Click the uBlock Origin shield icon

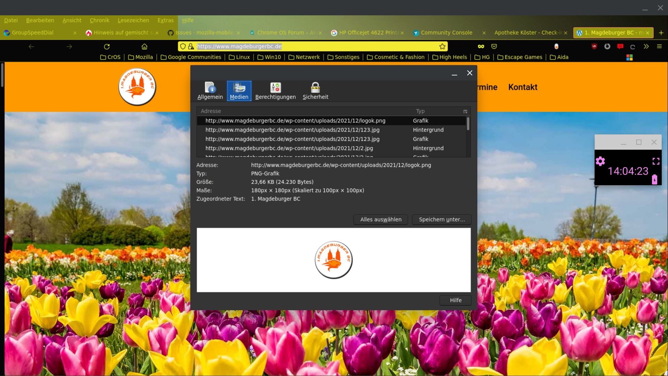594,46
